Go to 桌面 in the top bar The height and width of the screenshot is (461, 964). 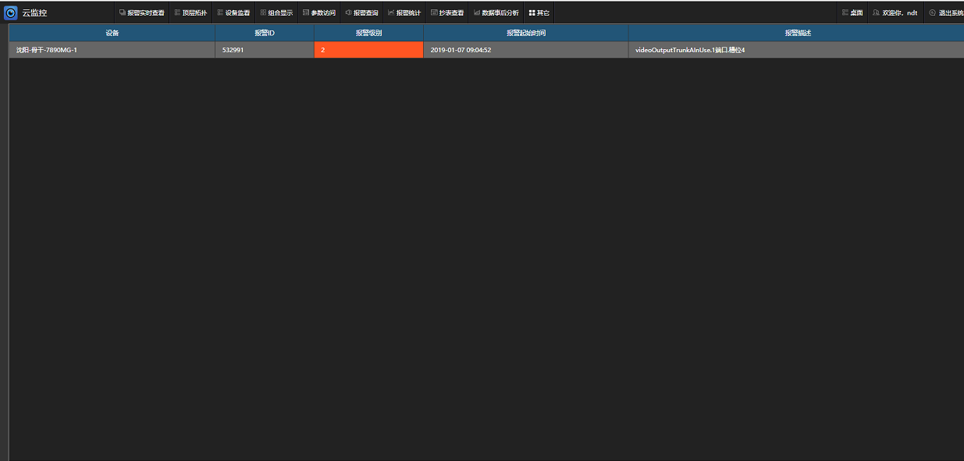(852, 12)
